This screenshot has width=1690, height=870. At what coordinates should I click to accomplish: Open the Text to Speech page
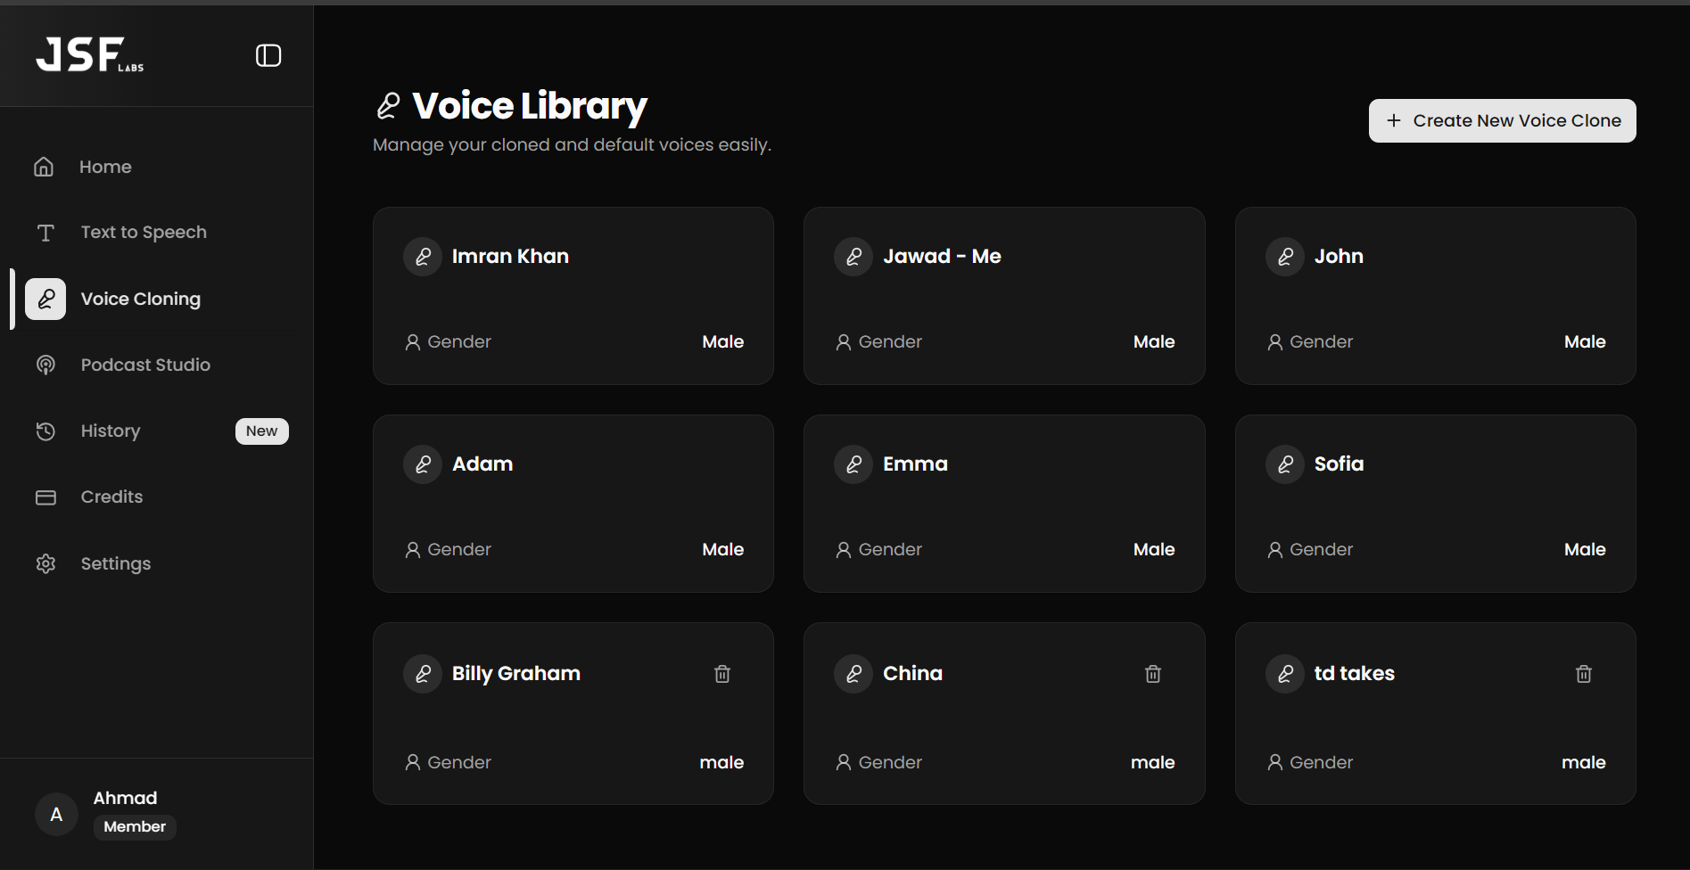click(143, 233)
